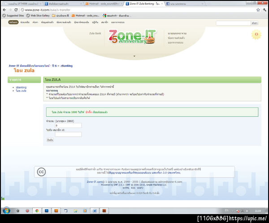269x223 pixels.
Task: Switch to the Hotmail browser tab
Action: point(104,4)
